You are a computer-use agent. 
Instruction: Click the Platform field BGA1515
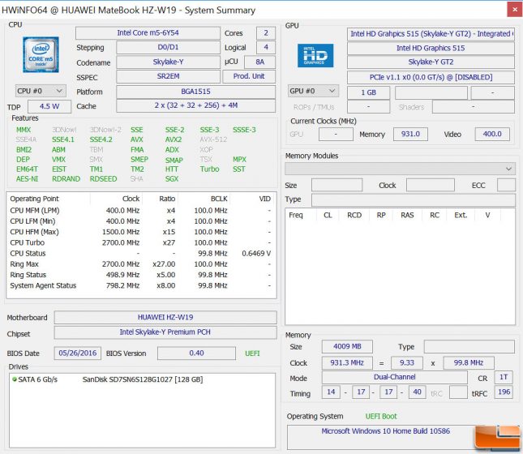(195, 92)
